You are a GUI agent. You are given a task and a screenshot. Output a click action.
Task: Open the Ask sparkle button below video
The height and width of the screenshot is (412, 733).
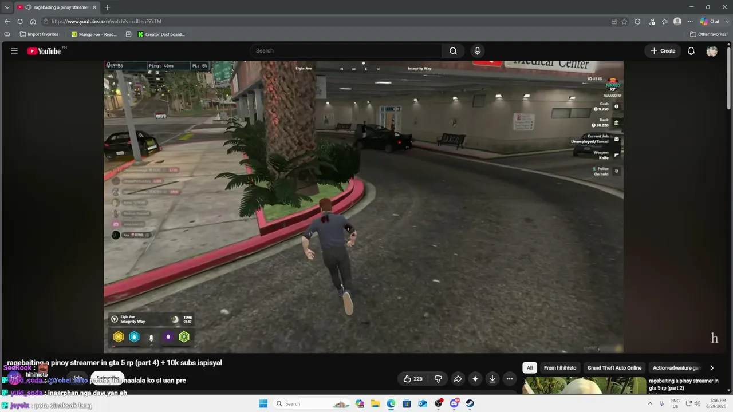click(475, 379)
